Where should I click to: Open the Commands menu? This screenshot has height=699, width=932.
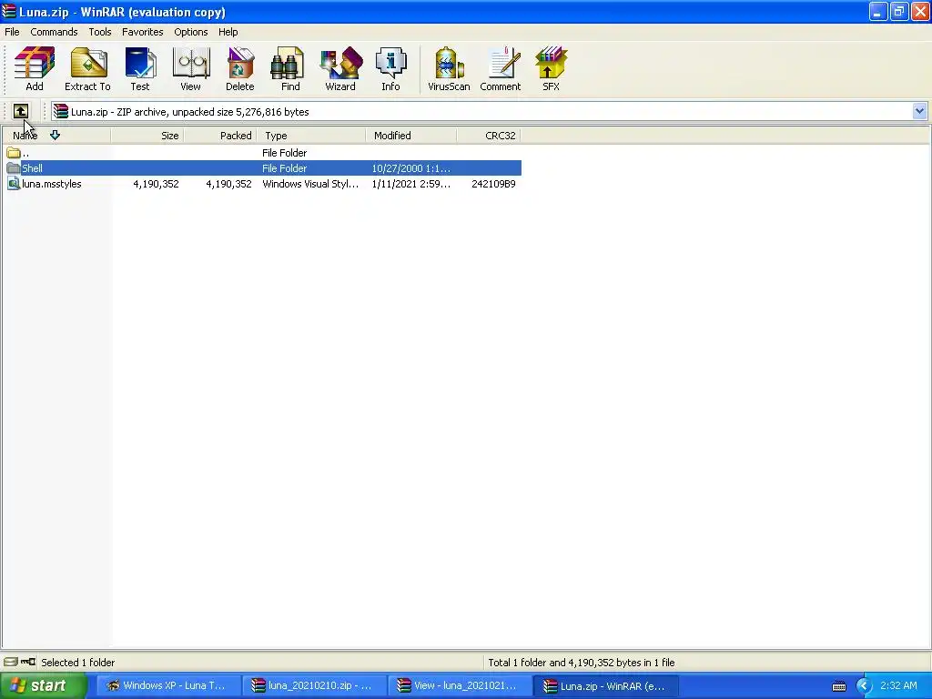pyautogui.click(x=54, y=32)
